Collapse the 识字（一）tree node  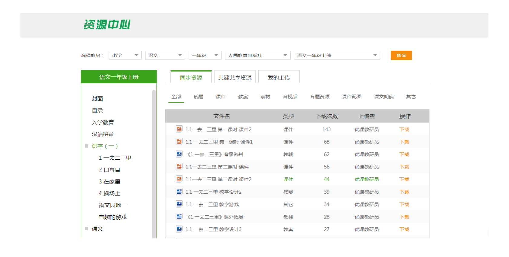[87, 146]
